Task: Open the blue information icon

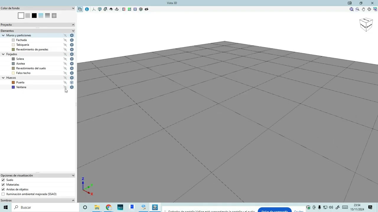Action: pos(87,9)
